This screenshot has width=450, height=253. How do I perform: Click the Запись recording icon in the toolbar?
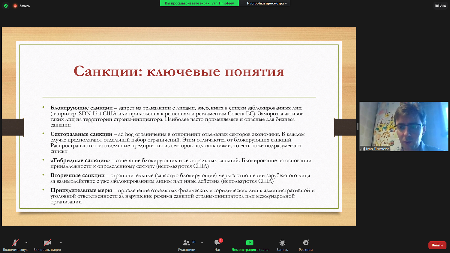282,242
